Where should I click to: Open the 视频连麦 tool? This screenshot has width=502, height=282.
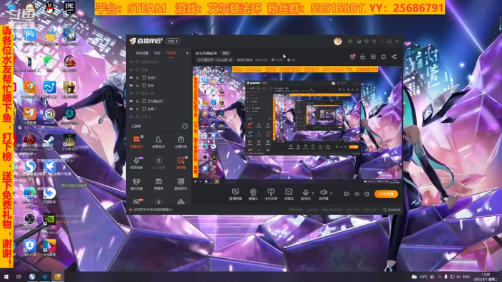(x=136, y=163)
